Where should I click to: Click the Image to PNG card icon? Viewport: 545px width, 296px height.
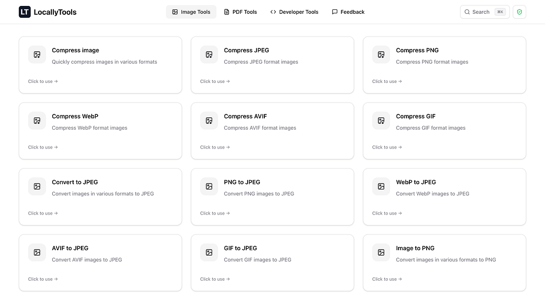[381, 252]
